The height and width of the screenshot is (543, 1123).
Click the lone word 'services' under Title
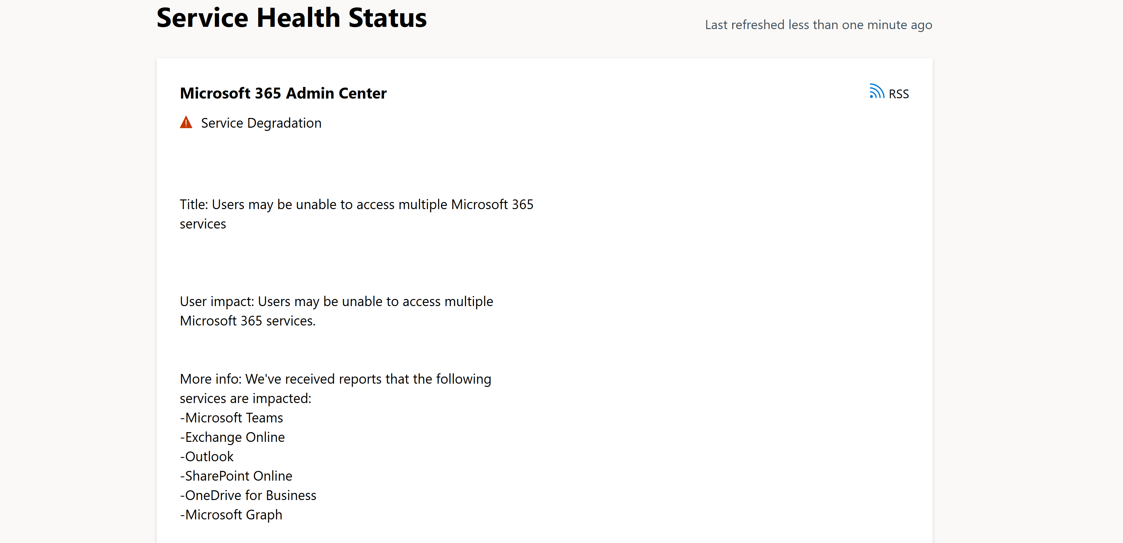(x=203, y=224)
